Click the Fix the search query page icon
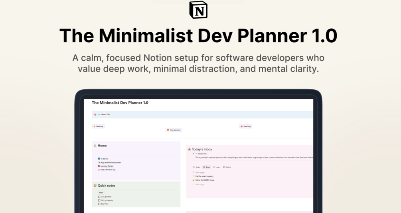The width and height of the screenshot is (401, 213). (194, 176)
